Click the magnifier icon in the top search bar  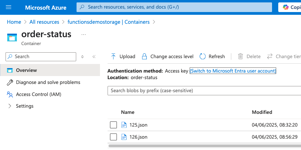(82, 7)
